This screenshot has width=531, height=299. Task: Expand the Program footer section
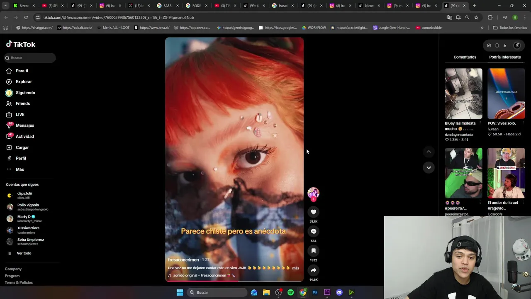[x=12, y=276]
